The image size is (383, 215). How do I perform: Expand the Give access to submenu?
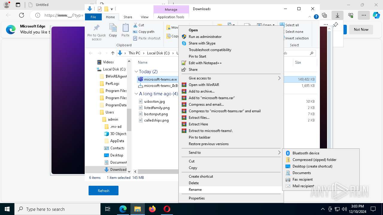coord(231,78)
